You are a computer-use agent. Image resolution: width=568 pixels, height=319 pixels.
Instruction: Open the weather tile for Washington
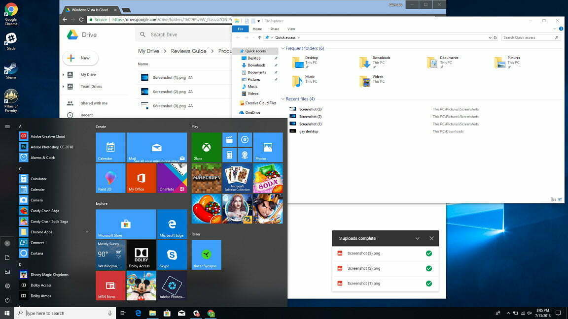[x=110, y=255]
